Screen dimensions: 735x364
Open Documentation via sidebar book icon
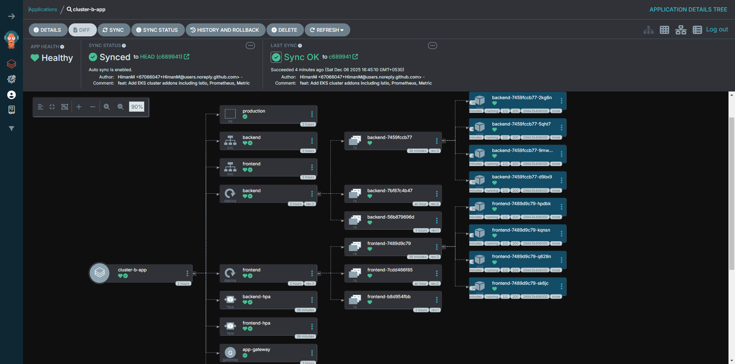[11, 110]
